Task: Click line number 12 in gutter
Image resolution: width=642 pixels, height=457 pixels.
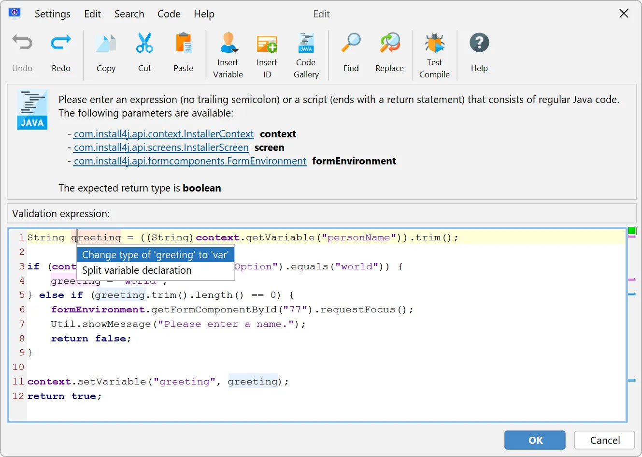Action: tap(18, 396)
